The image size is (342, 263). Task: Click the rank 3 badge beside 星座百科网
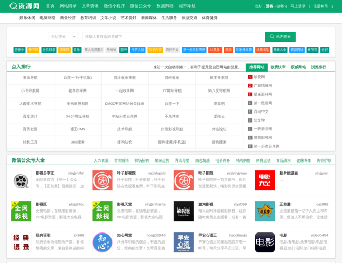tap(250, 95)
